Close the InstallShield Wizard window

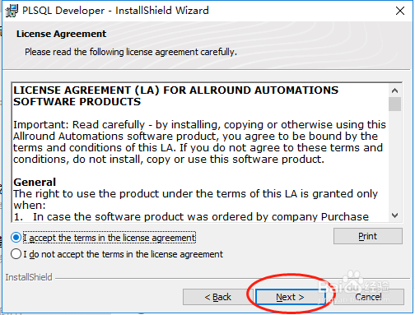[x=400, y=11]
